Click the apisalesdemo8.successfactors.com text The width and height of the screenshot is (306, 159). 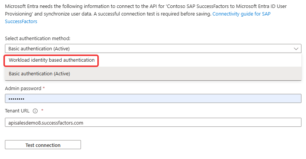46,123
